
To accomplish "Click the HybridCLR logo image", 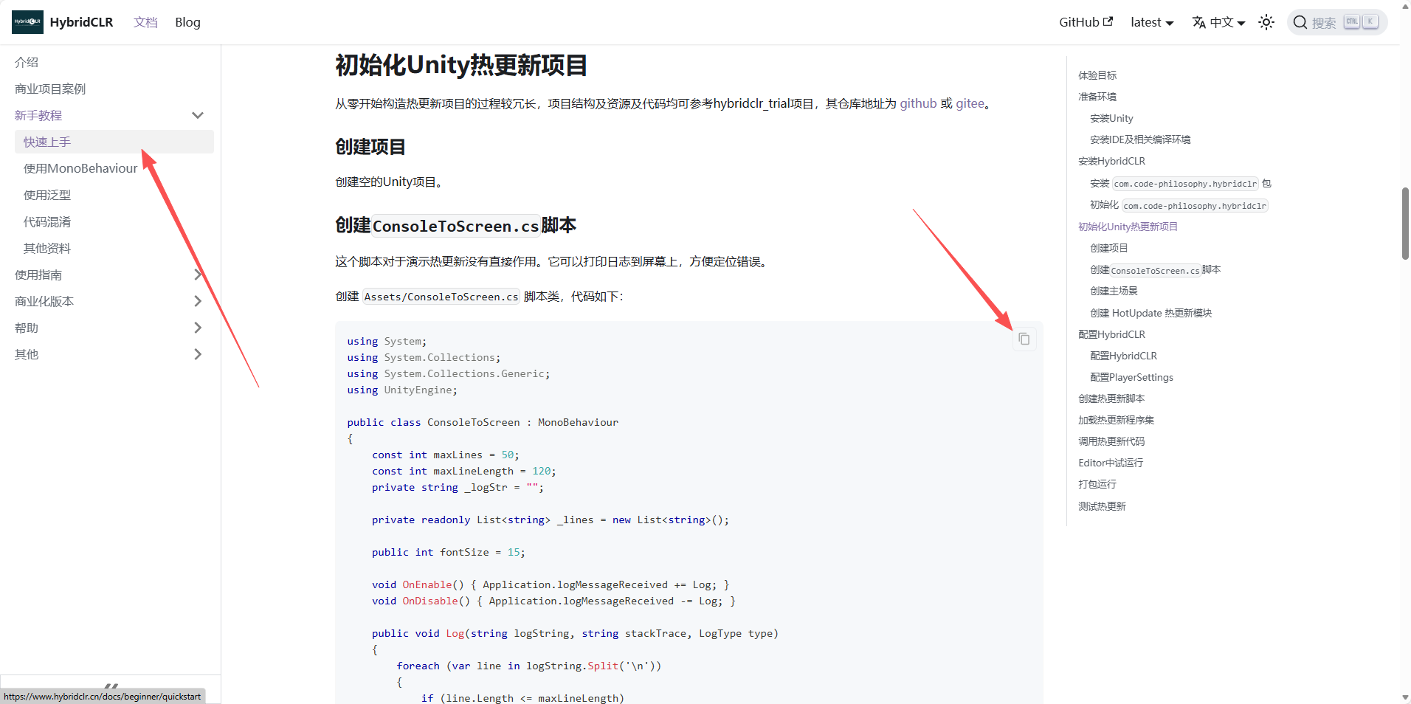I will [27, 22].
